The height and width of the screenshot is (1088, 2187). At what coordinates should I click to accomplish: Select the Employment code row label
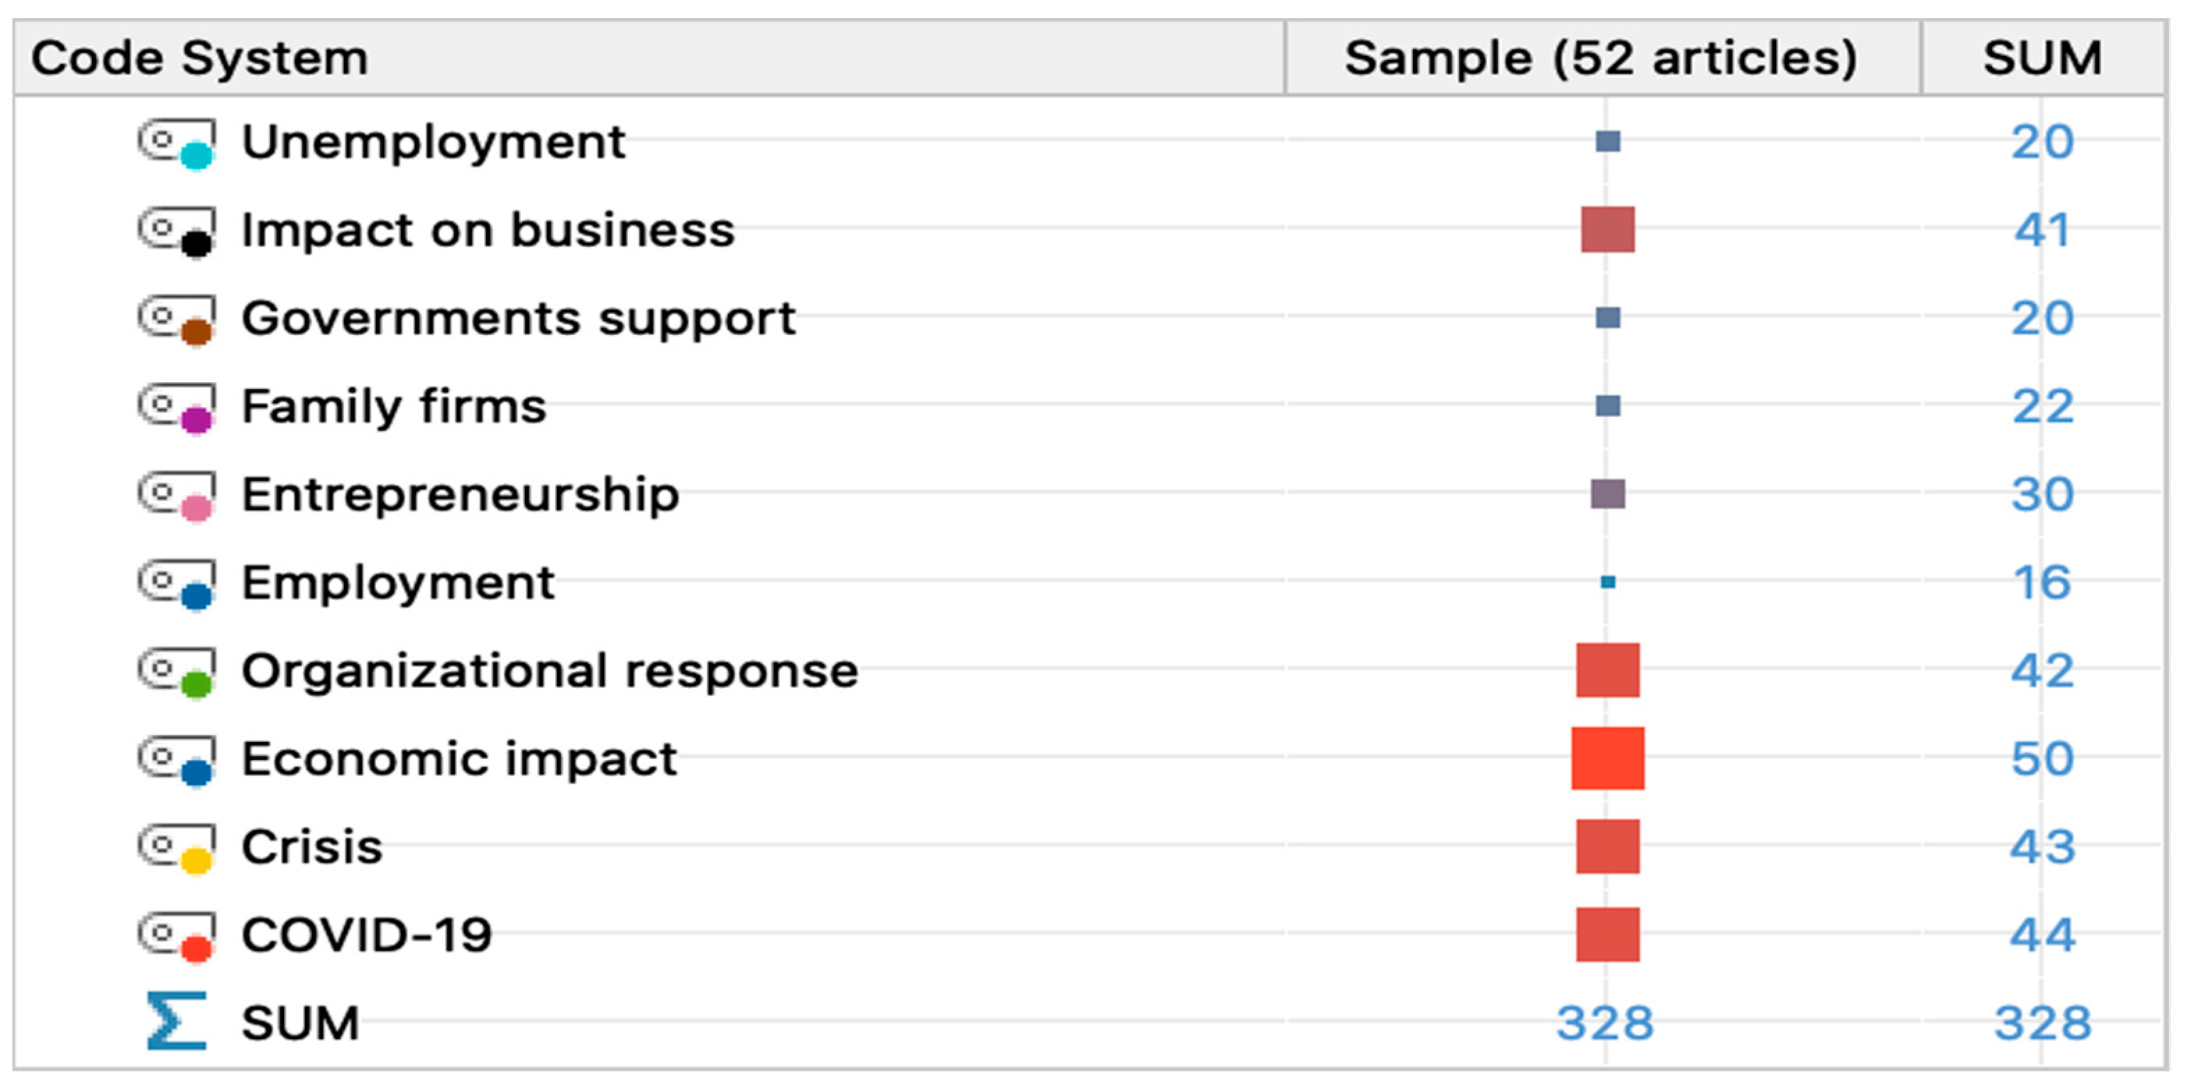397,583
